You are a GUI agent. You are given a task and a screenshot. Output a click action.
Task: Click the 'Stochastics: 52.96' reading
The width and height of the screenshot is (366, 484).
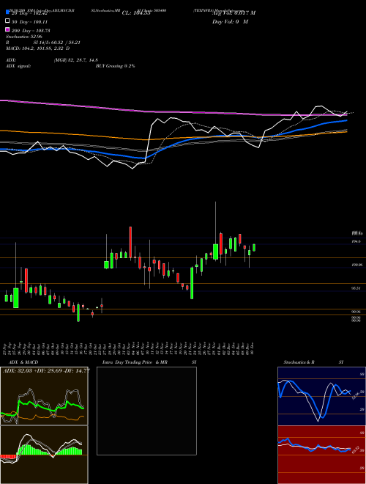(24, 37)
